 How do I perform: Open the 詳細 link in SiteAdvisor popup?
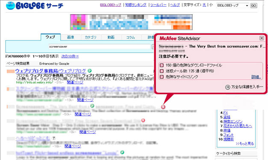(256, 77)
